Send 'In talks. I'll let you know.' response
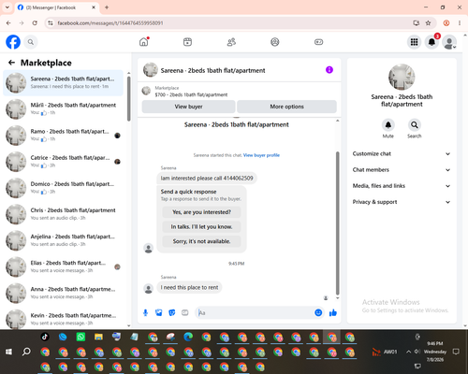468x374 pixels. [x=201, y=226]
